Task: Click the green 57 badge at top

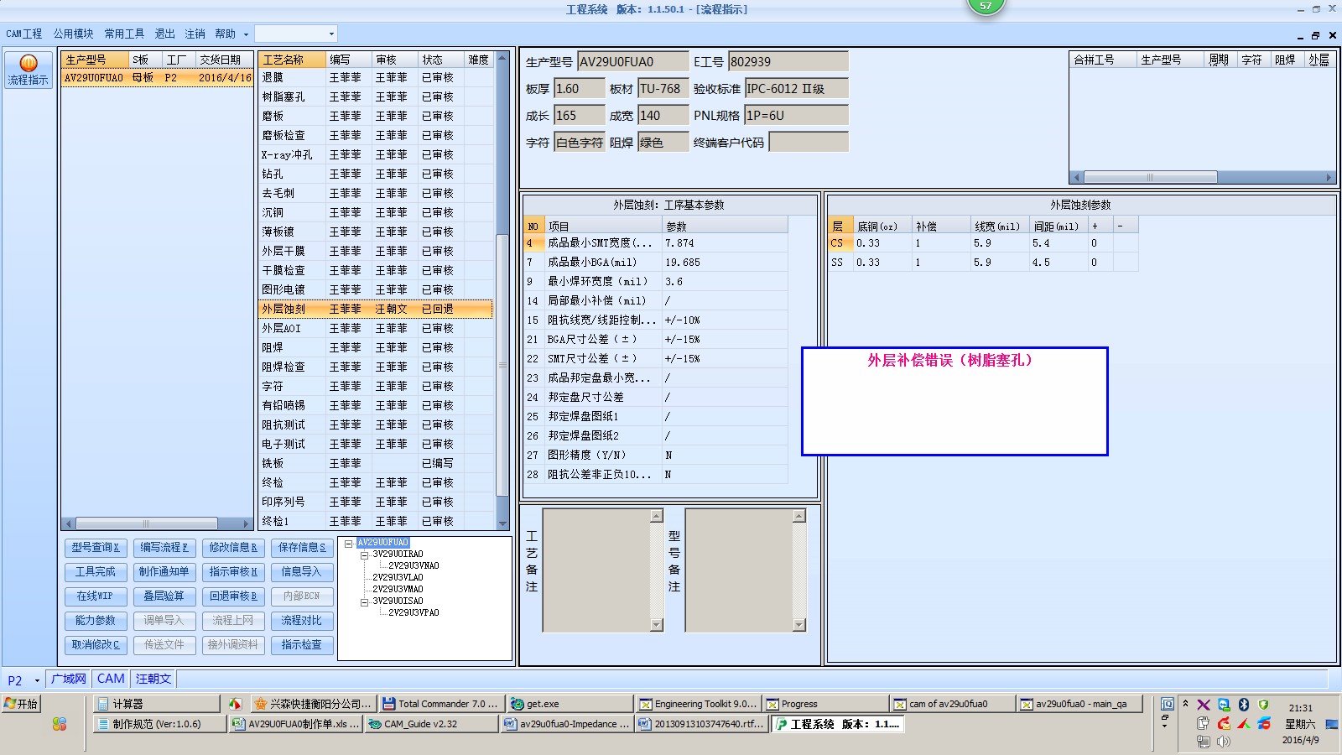Action: pyautogui.click(x=986, y=6)
